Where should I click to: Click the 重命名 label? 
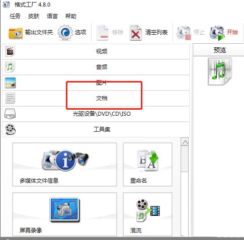point(138,181)
